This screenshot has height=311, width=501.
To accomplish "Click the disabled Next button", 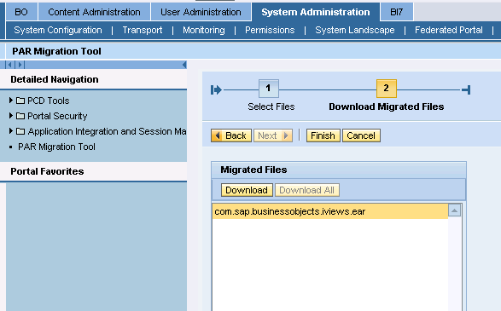I will [x=273, y=135].
